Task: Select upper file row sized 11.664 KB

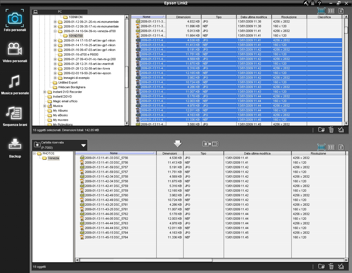Action: [x=237, y=35]
